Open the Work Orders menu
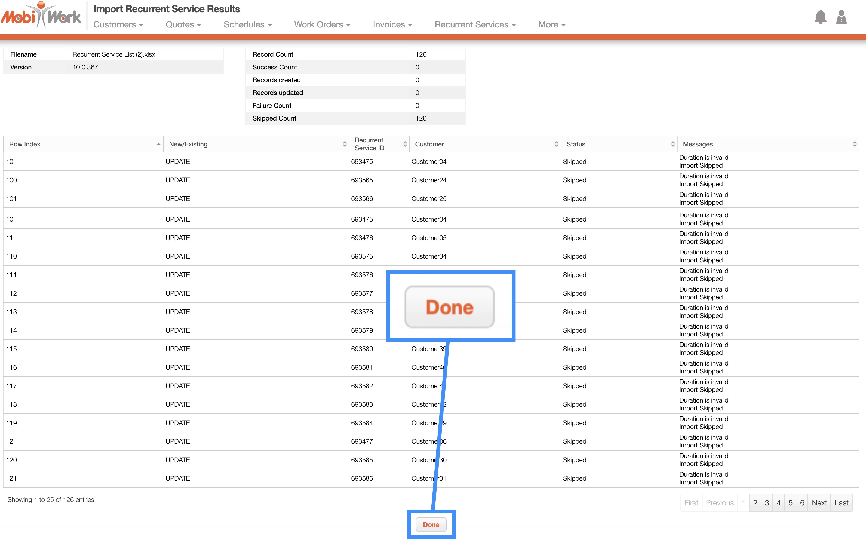Screen dimensions: 866x546 322,24
